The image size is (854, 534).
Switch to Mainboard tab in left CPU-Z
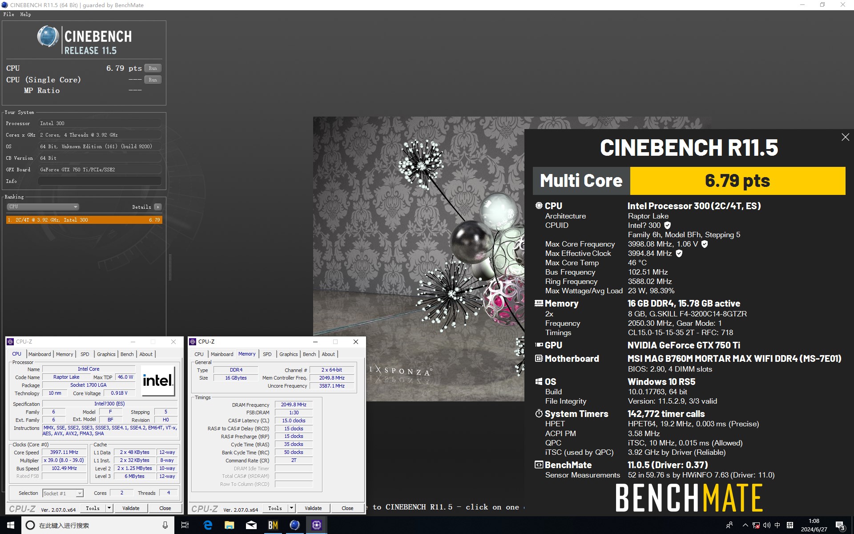40,354
